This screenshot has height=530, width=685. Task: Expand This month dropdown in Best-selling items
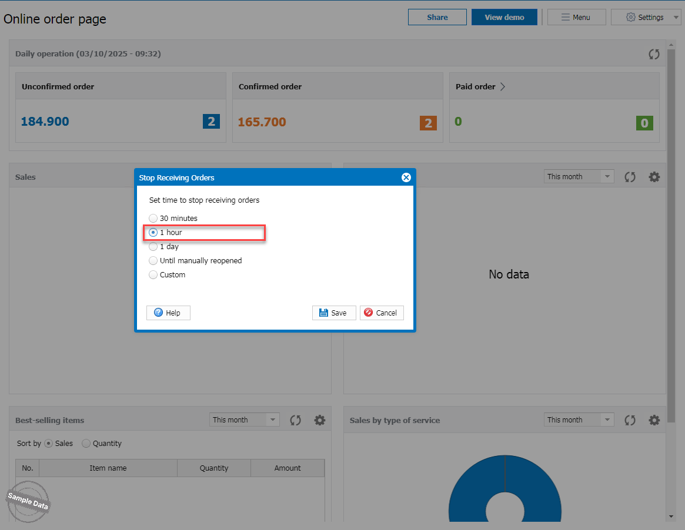272,420
